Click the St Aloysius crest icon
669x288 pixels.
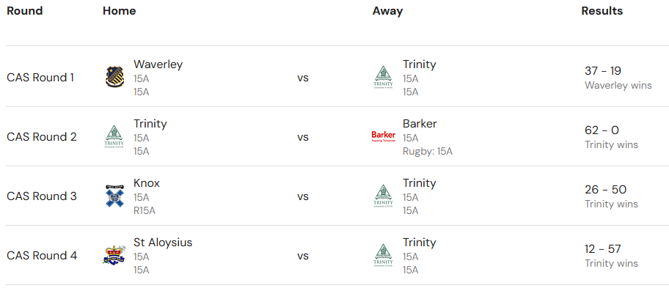click(x=114, y=255)
